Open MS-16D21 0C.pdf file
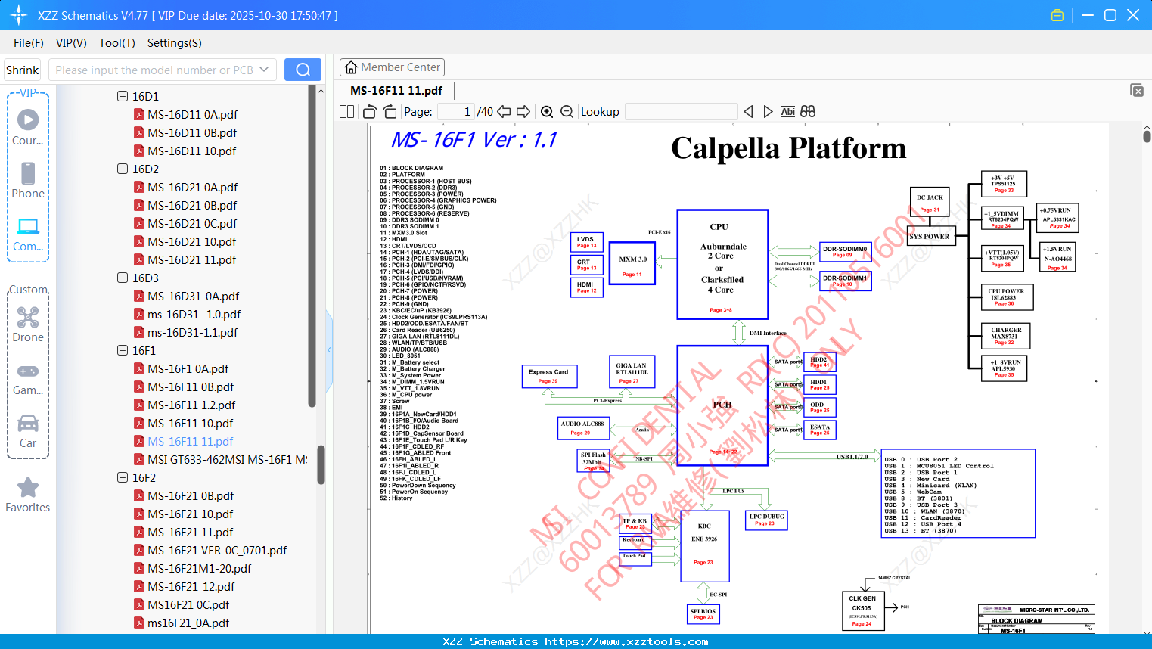1152x649 pixels. pos(192,223)
